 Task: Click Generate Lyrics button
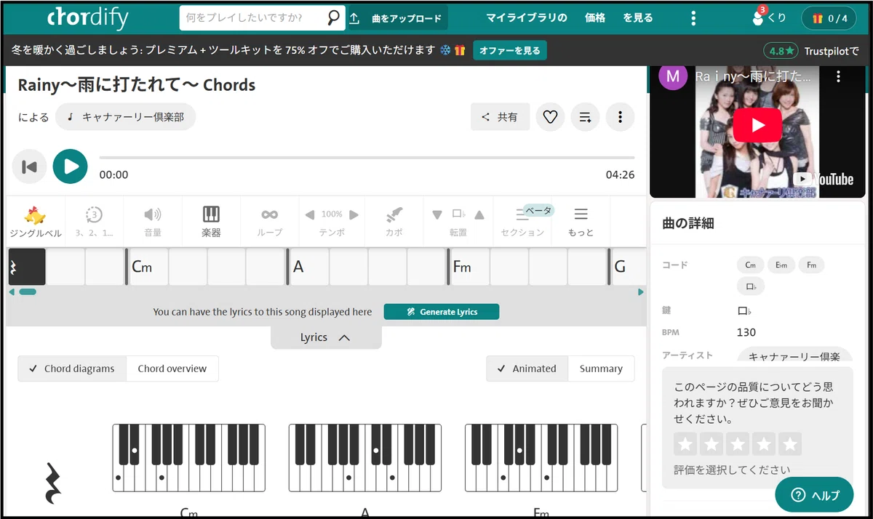[442, 312]
